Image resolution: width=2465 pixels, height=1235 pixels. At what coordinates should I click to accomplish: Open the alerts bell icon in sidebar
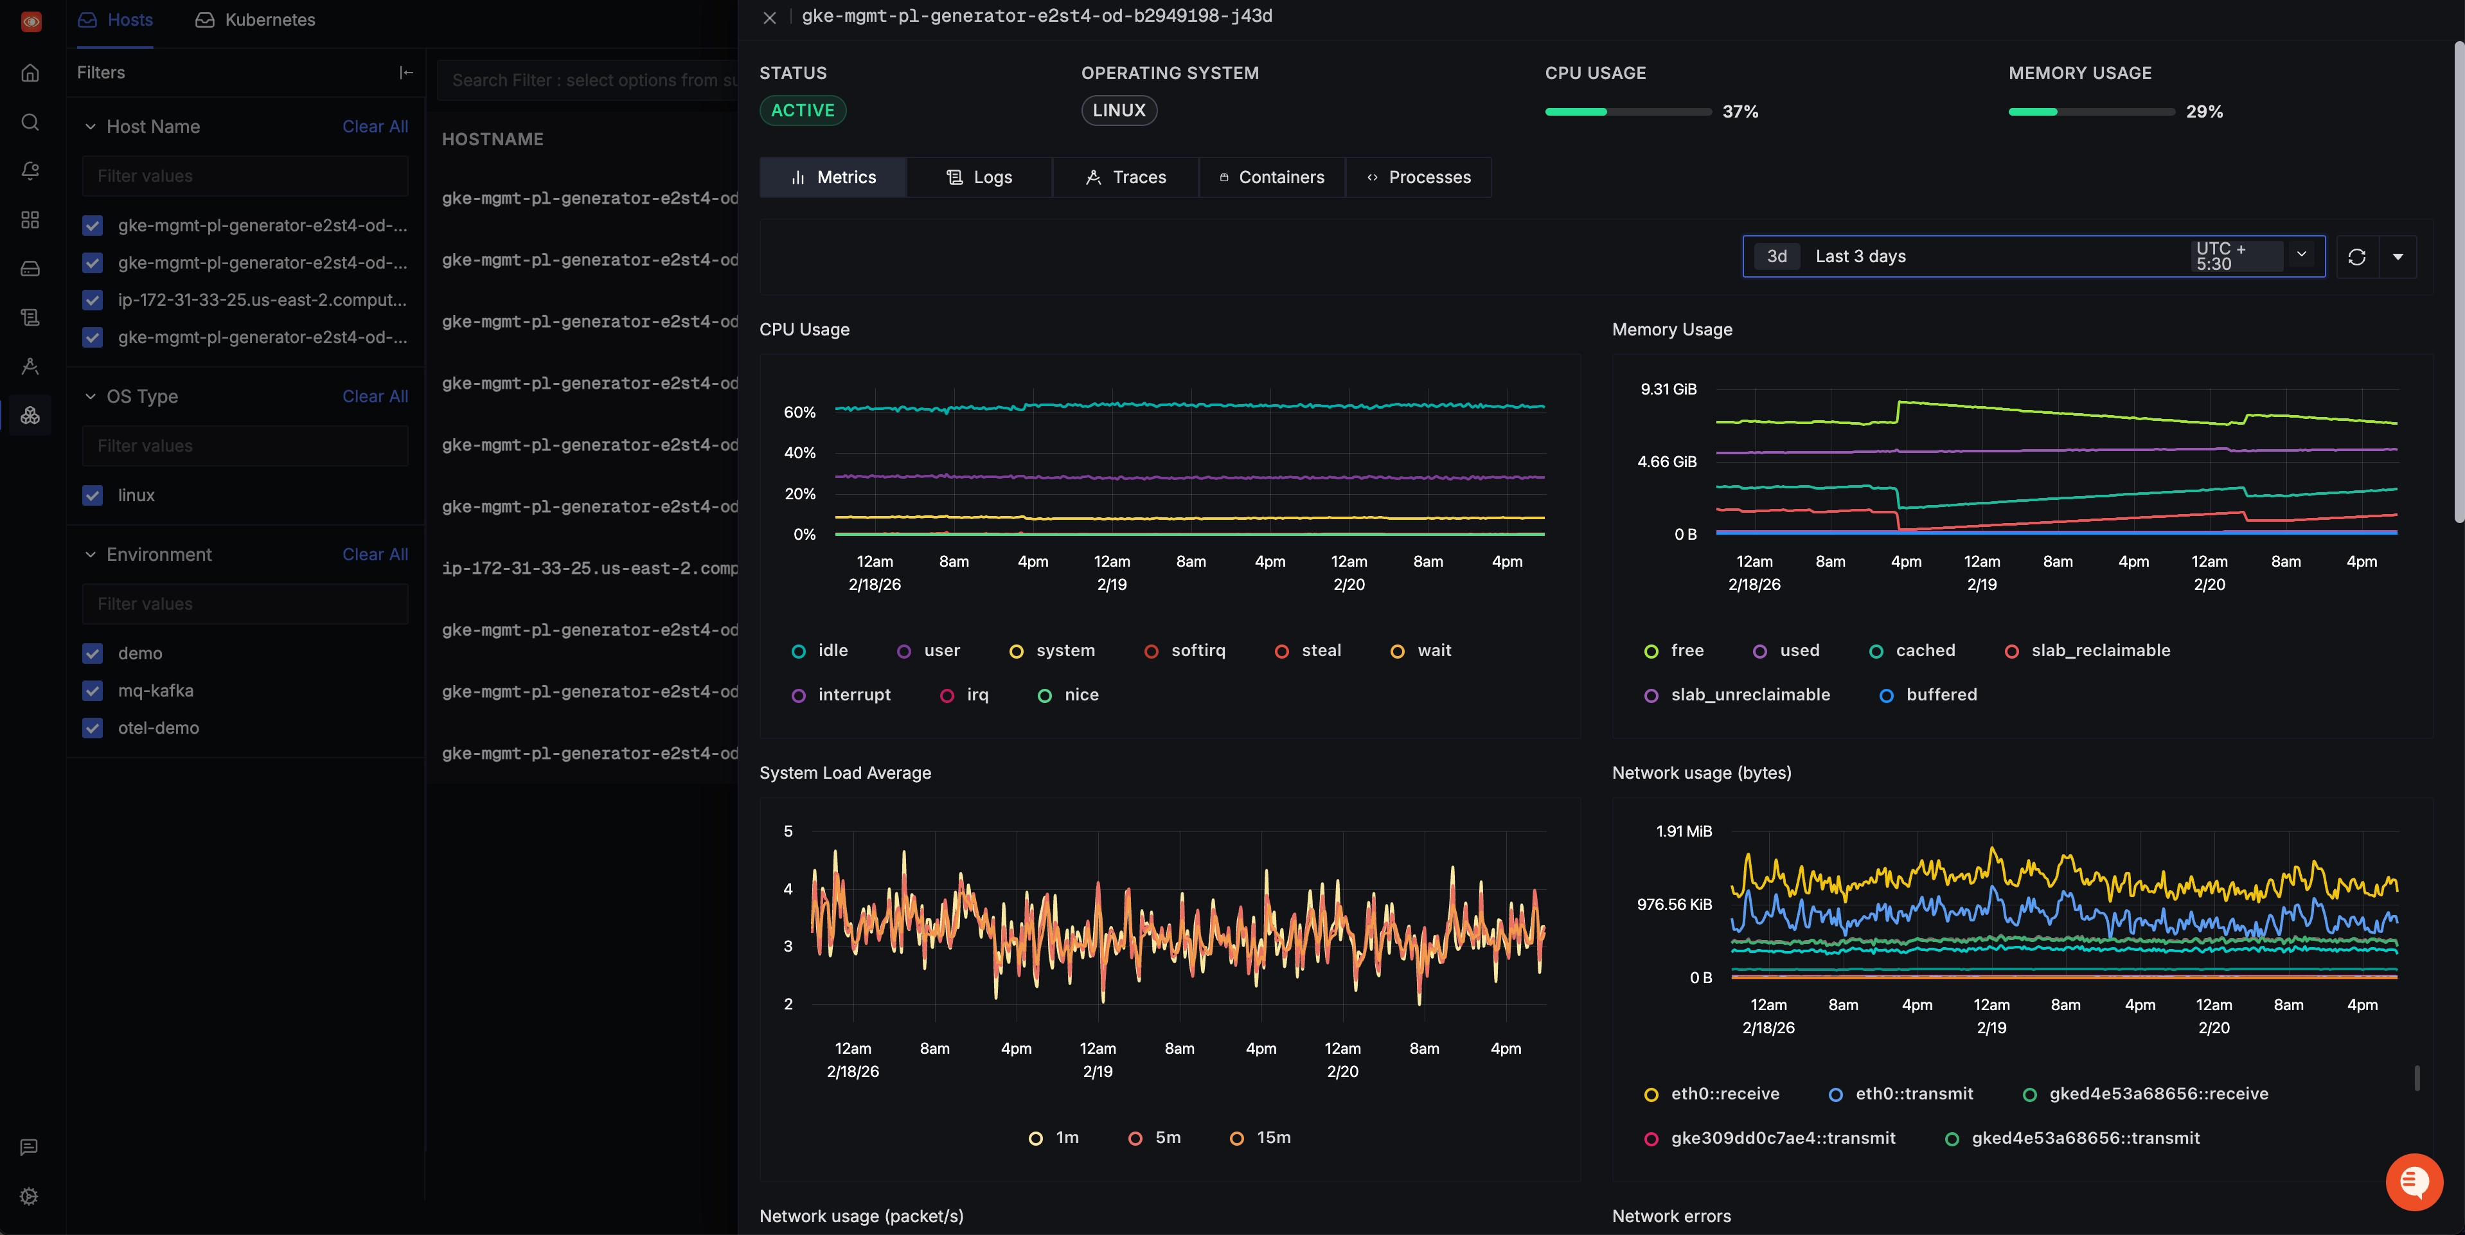[30, 170]
